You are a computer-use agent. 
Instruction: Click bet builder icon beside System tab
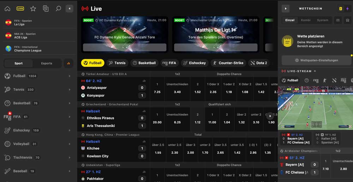[338, 20]
